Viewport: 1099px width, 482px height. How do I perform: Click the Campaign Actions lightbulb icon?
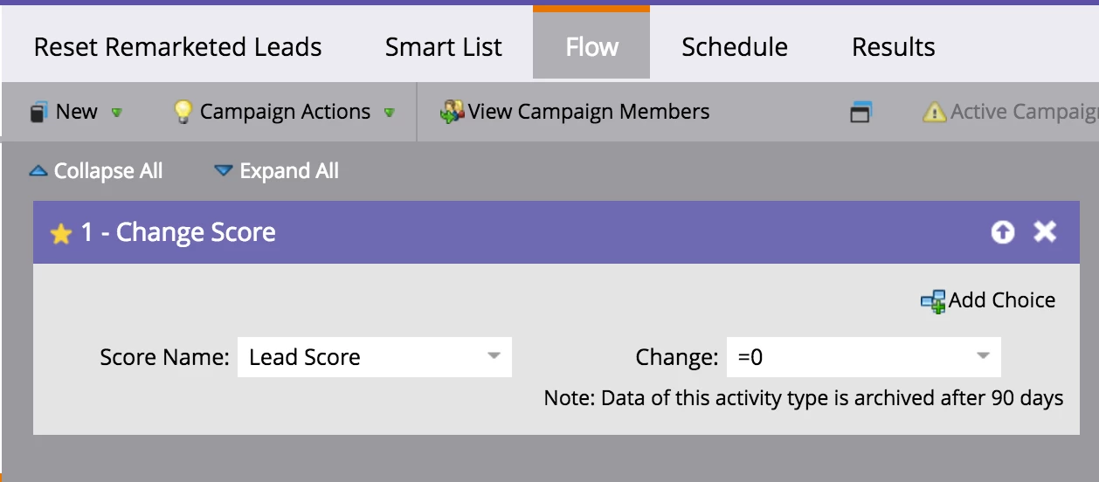coord(183,112)
